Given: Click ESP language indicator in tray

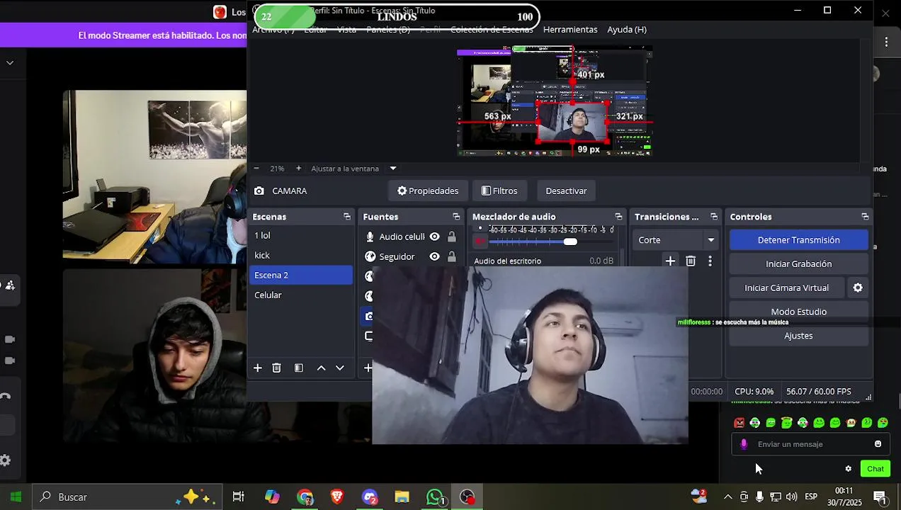Looking at the screenshot, I should [811, 497].
